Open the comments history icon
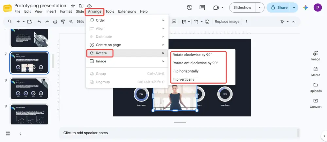The height and width of the screenshot is (142, 327). 202,8
